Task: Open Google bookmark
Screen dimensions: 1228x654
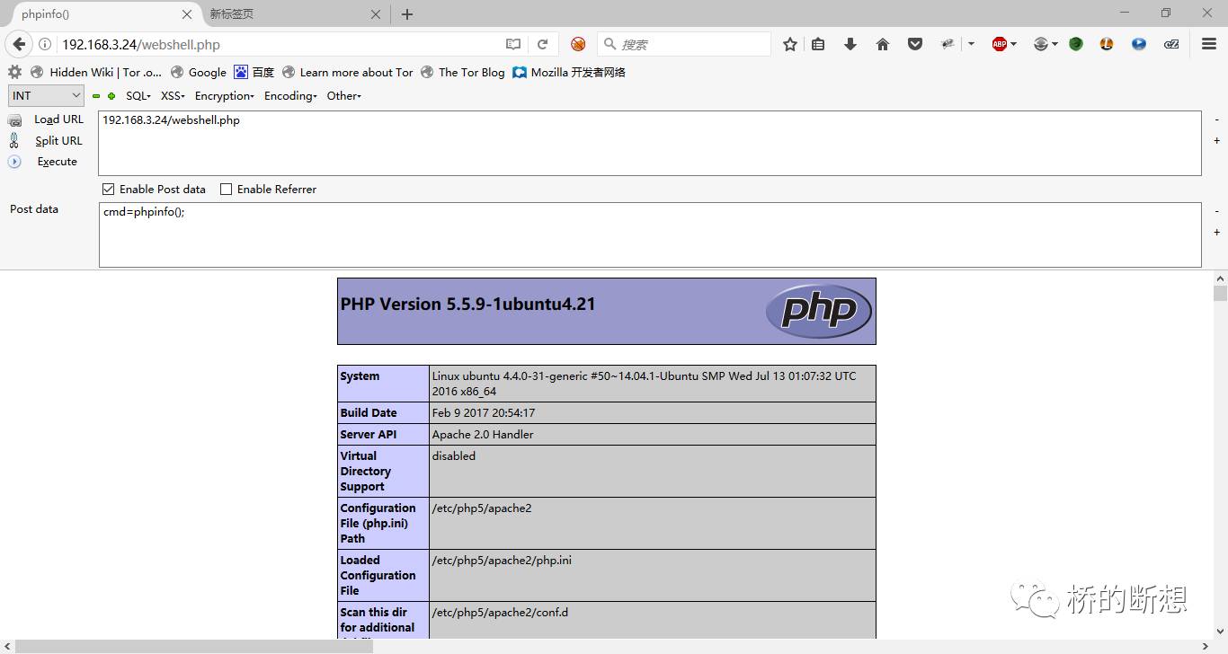Action: (198, 72)
